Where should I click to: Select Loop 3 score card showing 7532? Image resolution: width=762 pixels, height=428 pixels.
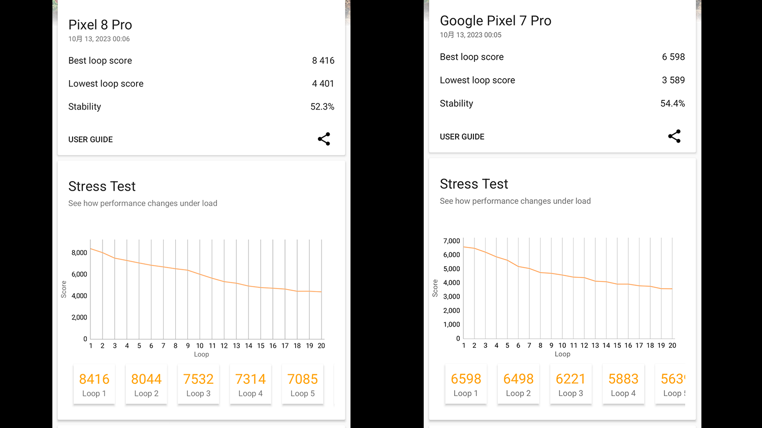tap(198, 385)
